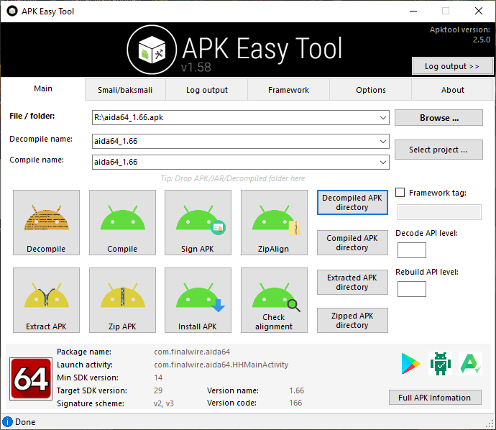Enable the Framework tag checkbox
The image size is (496, 430).
coord(400,193)
